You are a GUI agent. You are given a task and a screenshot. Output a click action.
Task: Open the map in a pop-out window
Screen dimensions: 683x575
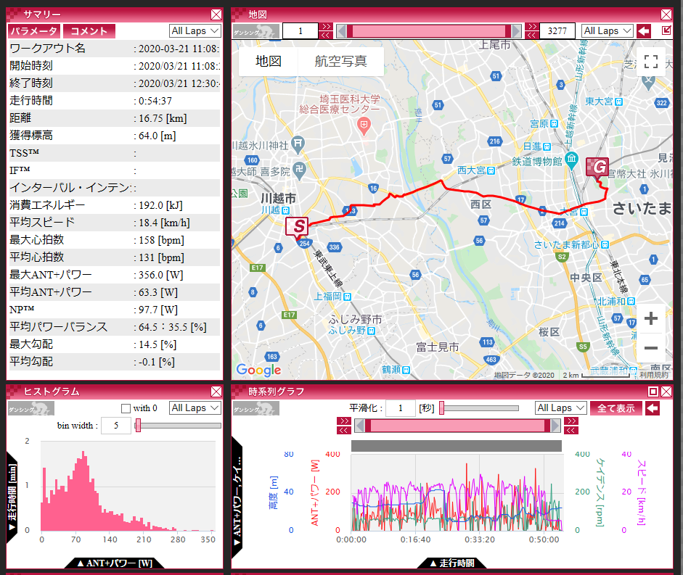point(667,31)
